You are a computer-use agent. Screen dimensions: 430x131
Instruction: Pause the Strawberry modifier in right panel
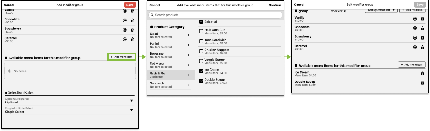pyautogui.click(x=415, y=38)
